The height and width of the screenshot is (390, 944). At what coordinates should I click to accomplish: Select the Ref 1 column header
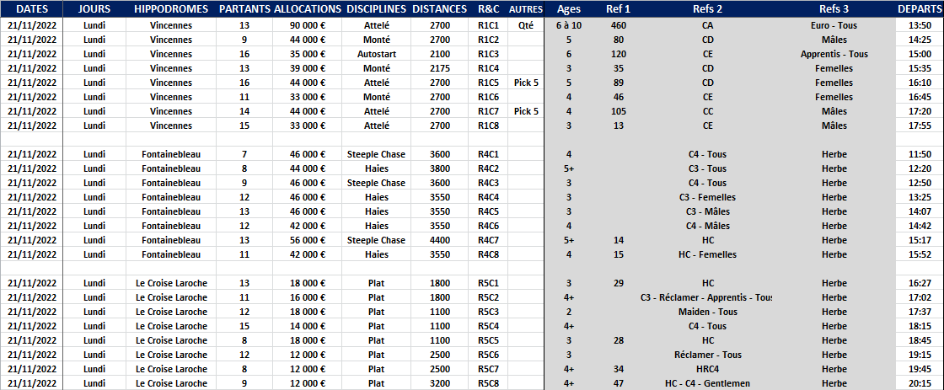click(x=618, y=9)
